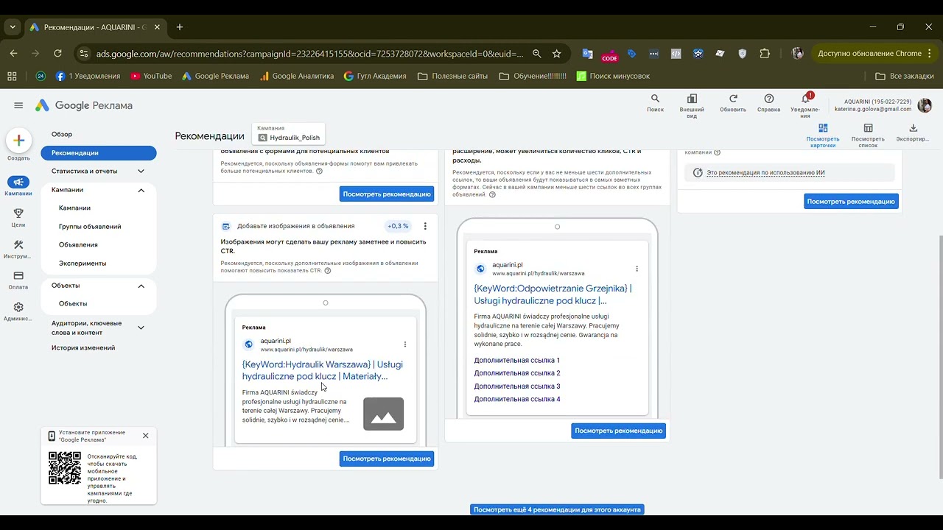Open Объявления in the sidebar
The width and height of the screenshot is (943, 530).
coord(78,244)
